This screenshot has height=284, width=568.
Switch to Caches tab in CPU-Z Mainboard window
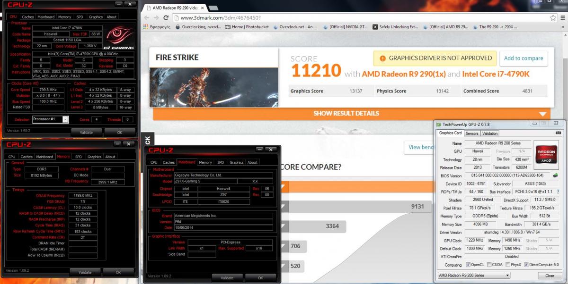coord(169,162)
